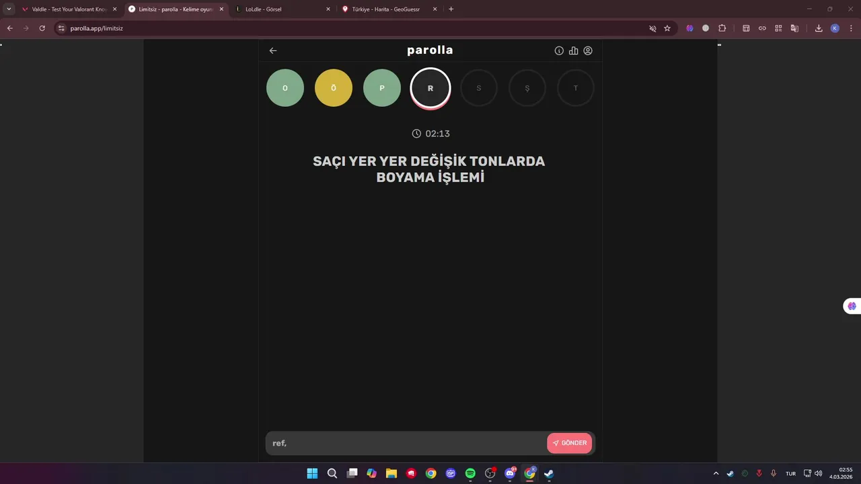This screenshot has height=484, width=861.
Task: Open the parolla statistics chart icon
Action: (573, 50)
